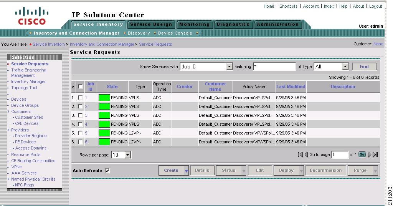Viewport: 393px width, 206px height.
Task: Click the Edit button
Action: point(260,170)
